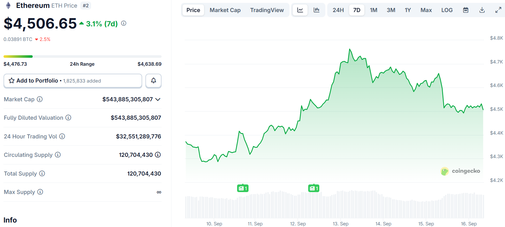The image size is (505, 227).
Task: Show the 24 Hour Trading Vol info icon
Action: pos(62,136)
